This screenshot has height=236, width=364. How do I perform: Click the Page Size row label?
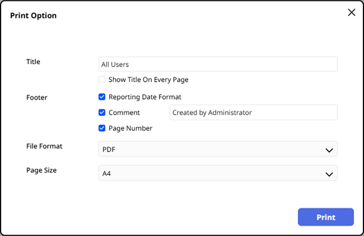41,170
